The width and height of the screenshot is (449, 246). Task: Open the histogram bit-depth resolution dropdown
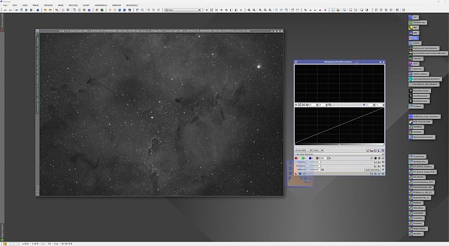(x=303, y=150)
